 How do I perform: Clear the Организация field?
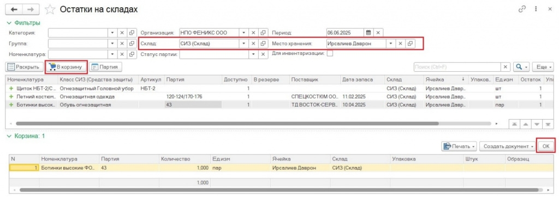click(x=253, y=33)
